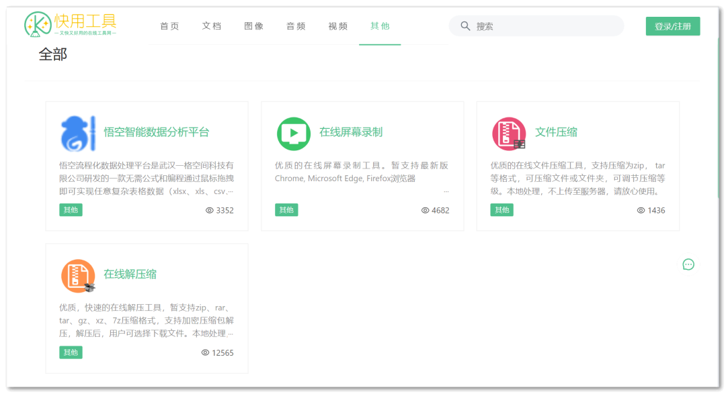Switch to the 首页 tab
Viewport: 726px width, 394px height.
click(169, 26)
